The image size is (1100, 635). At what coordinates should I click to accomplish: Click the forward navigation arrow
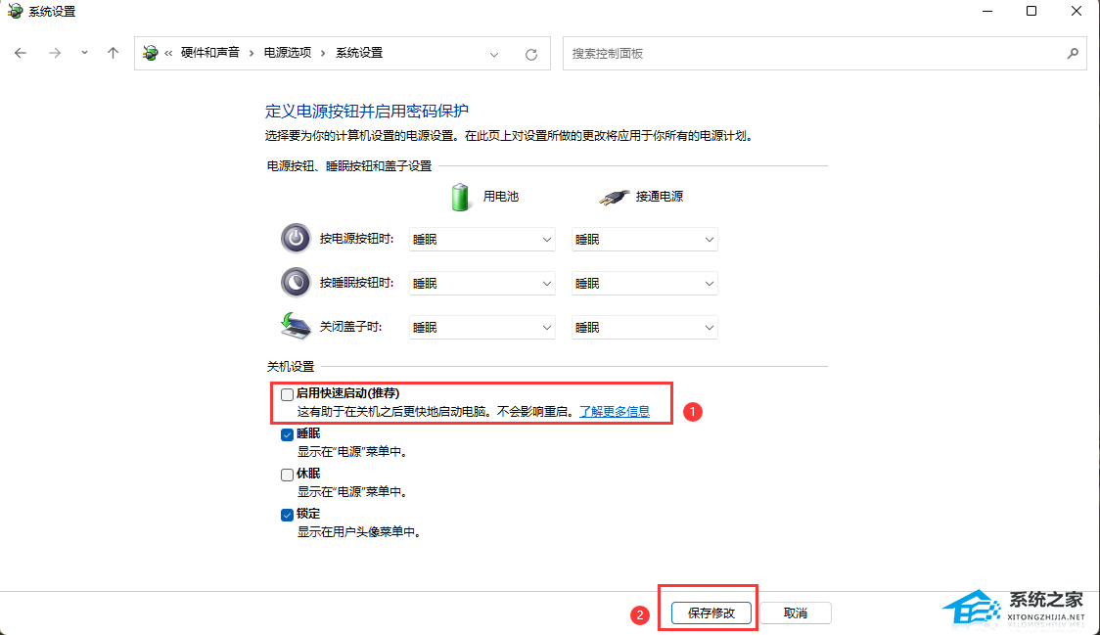point(55,54)
